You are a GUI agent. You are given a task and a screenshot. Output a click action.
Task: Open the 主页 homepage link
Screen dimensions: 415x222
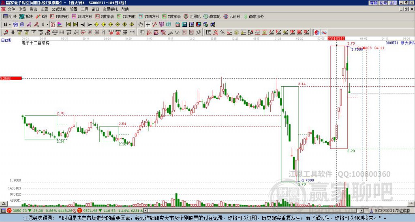393,3
